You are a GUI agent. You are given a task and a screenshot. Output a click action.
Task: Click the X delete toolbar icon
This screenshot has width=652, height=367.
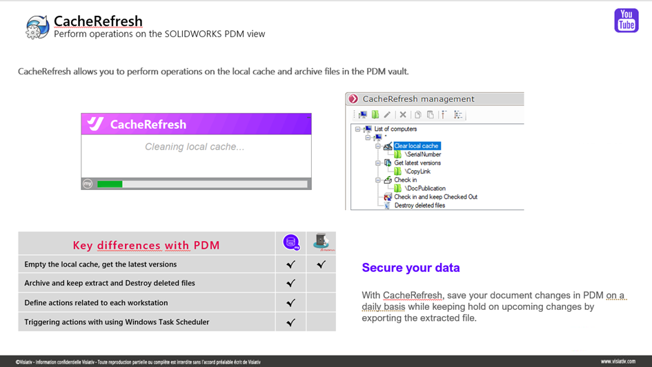[x=403, y=114]
